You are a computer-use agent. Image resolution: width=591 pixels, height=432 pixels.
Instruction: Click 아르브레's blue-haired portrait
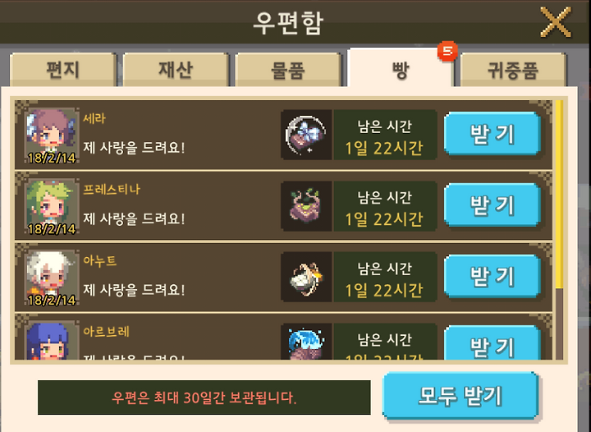[51, 341]
